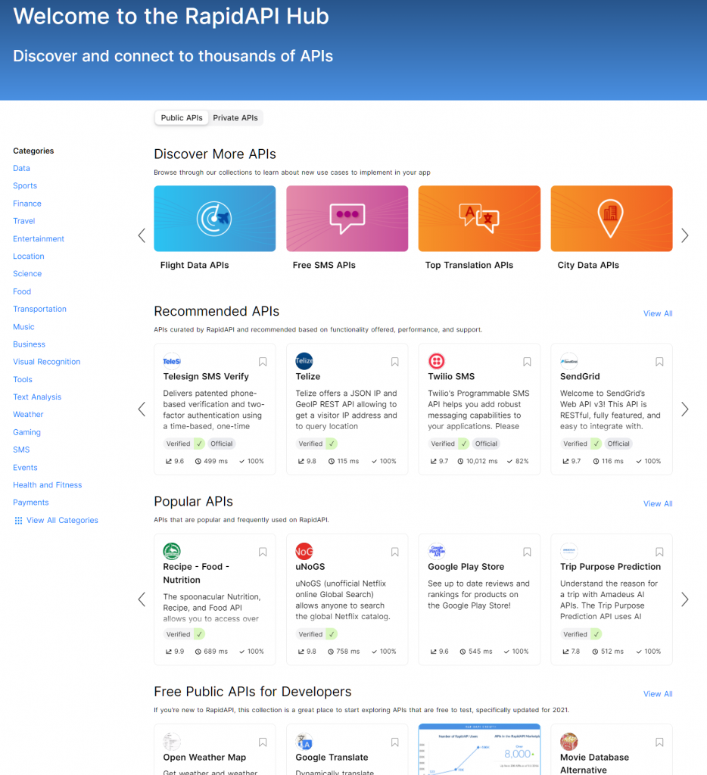Click the SendGrid logo icon
This screenshot has width=707, height=775.
[x=568, y=361]
